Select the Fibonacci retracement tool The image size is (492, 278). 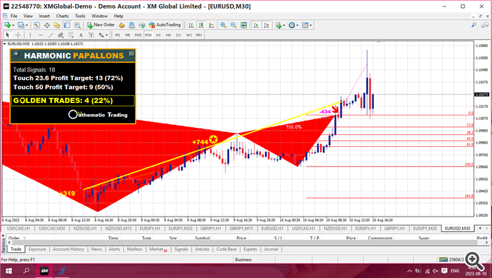[71, 35]
